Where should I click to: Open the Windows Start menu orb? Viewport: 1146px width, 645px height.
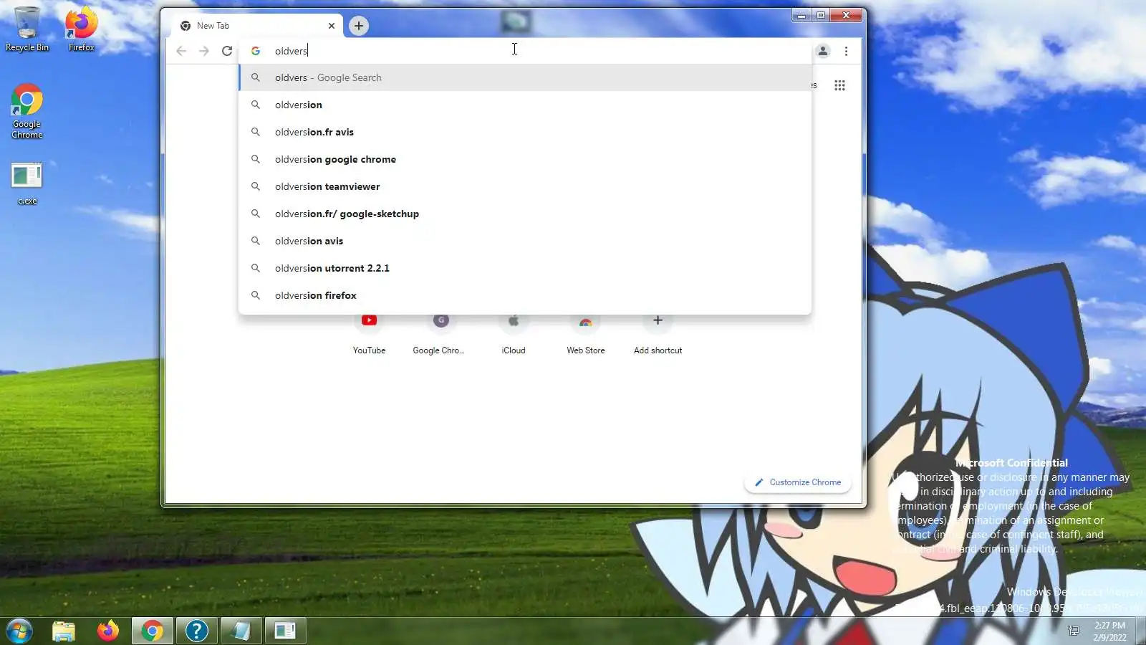[x=19, y=631]
